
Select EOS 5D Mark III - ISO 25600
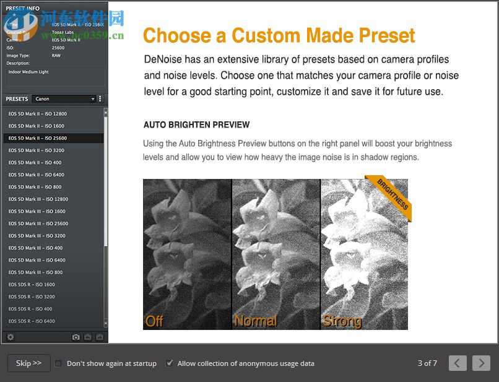[53, 224]
